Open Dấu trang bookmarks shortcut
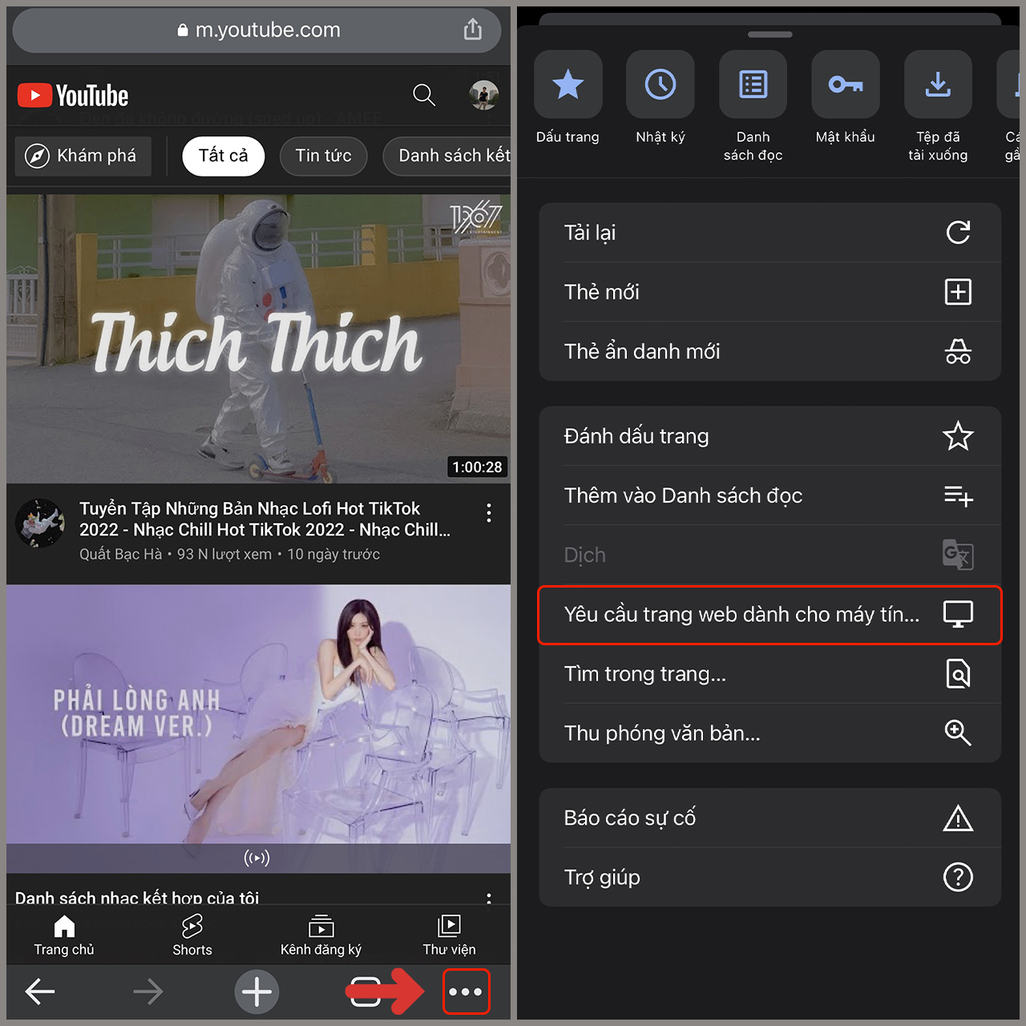Image resolution: width=1026 pixels, height=1026 pixels. pos(568,97)
